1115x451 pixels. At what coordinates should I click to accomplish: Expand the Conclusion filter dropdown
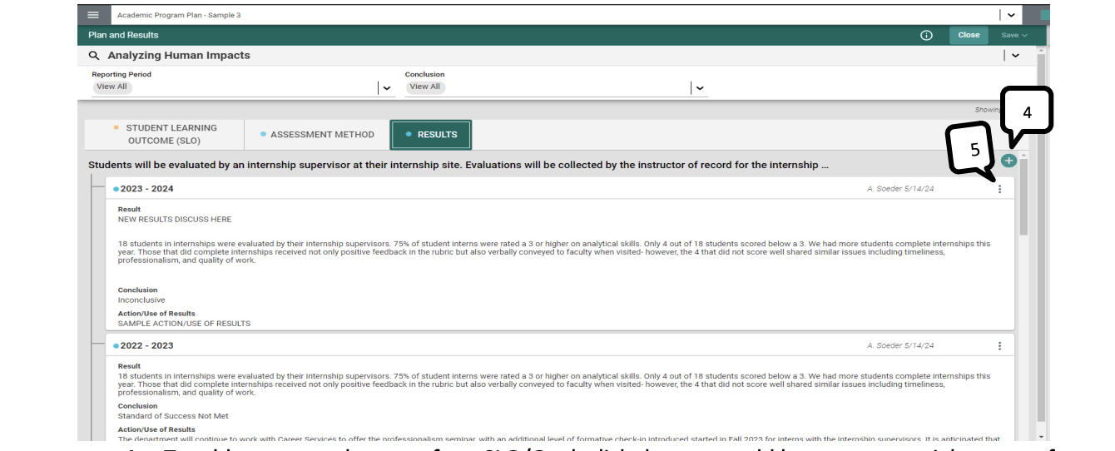tap(699, 87)
